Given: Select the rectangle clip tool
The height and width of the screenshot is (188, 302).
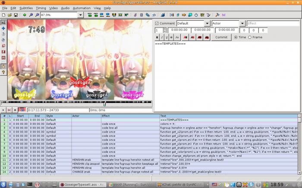Looking at the screenshot, I should [3, 52].
